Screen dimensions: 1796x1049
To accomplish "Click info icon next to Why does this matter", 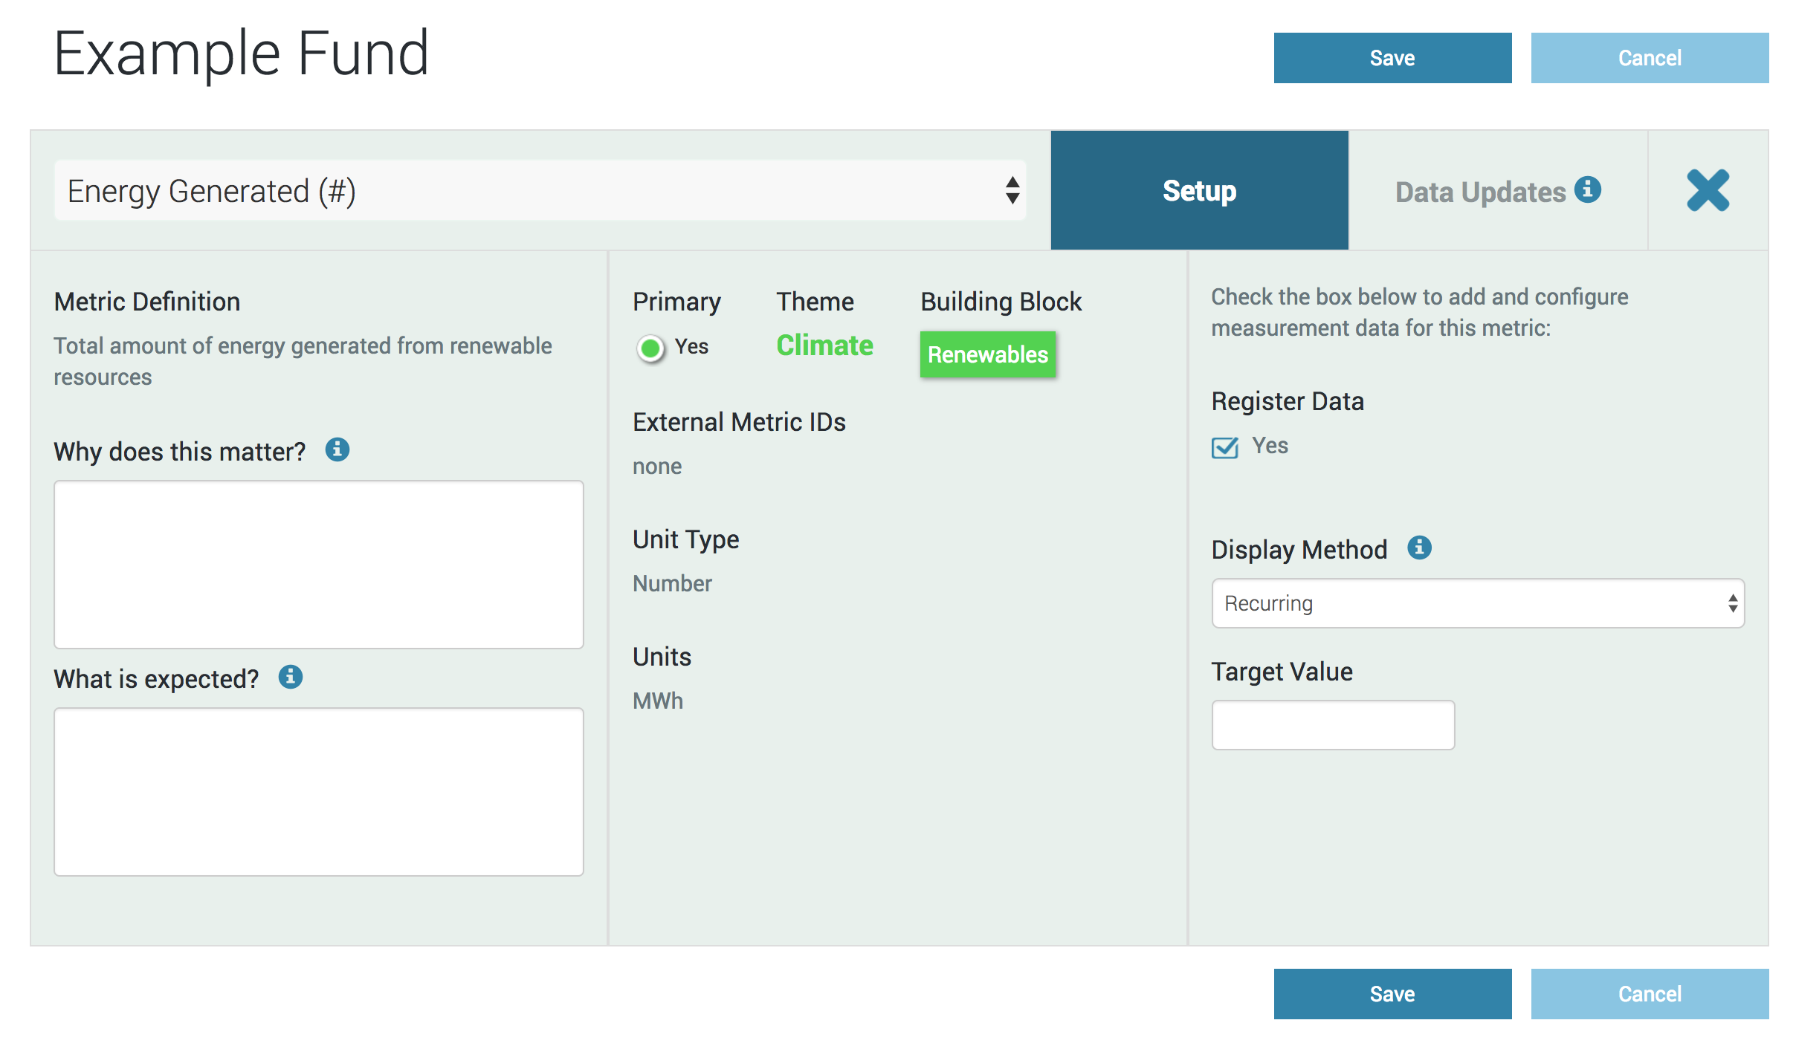I will [337, 449].
